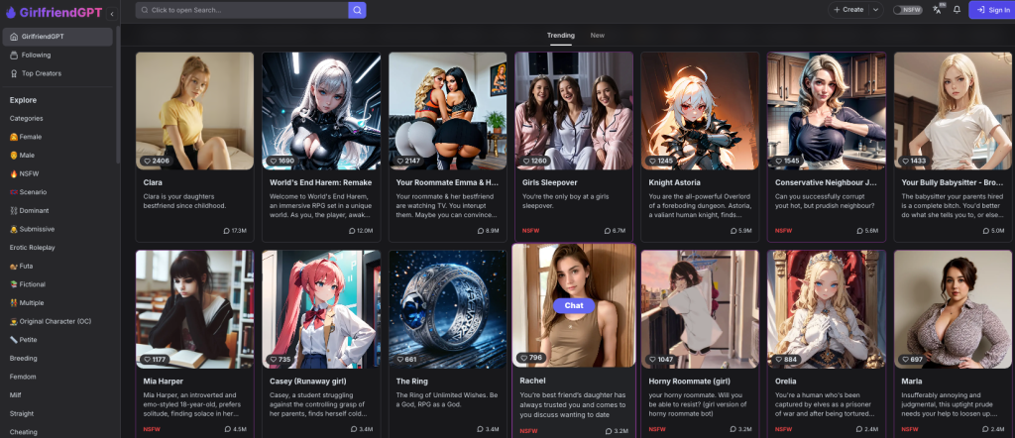Image resolution: width=1015 pixels, height=438 pixels.
Task: Switch to the New tab
Action: tap(598, 35)
